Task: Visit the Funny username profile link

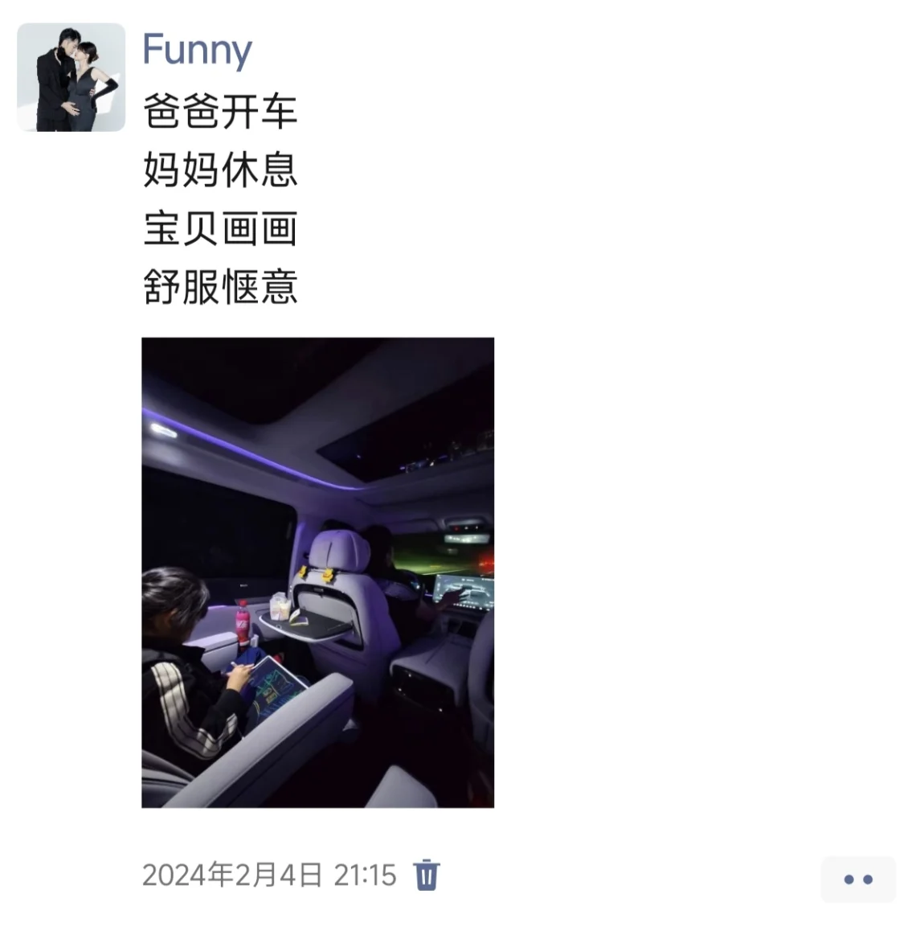Action: coord(198,51)
